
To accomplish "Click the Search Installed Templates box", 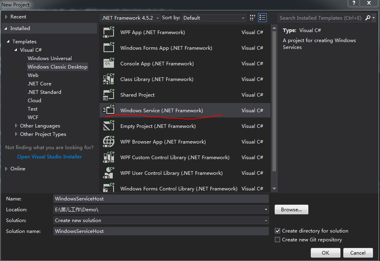I will click(x=320, y=18).
